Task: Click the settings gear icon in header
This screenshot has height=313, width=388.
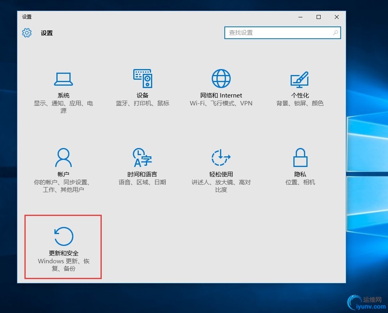Action: (27, 33)
